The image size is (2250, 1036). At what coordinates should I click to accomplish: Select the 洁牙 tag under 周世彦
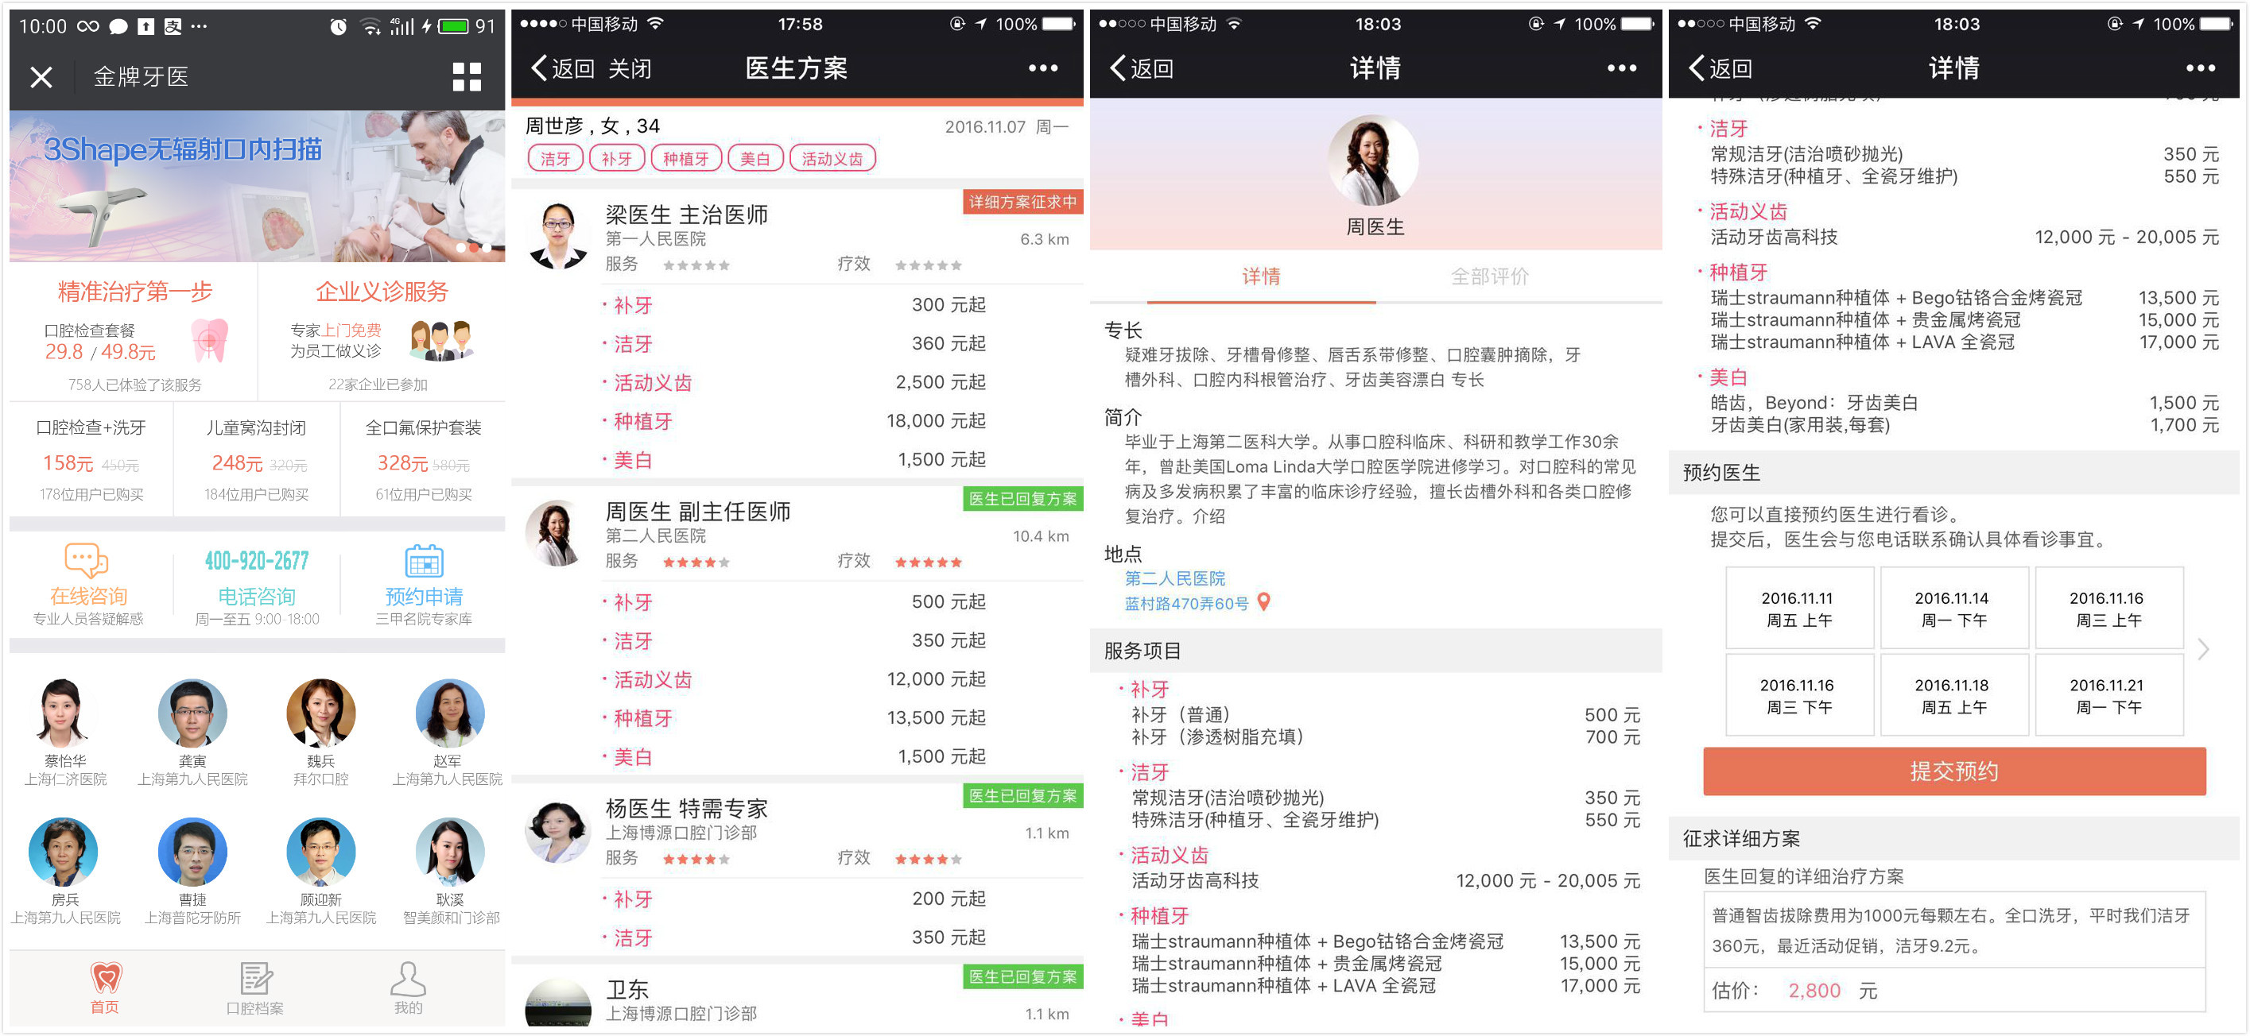click(x=555, y=158)
